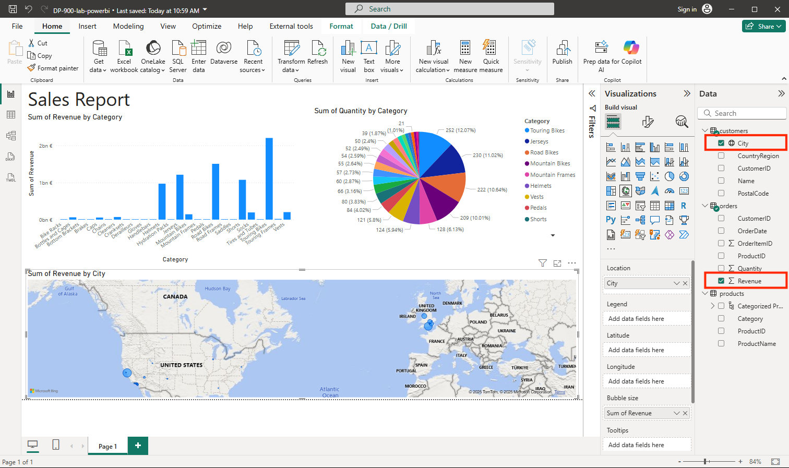Check the ProductName field checkbox
Image resolution: width=789 pixels, height=468 pixels.
click(721, 343)
